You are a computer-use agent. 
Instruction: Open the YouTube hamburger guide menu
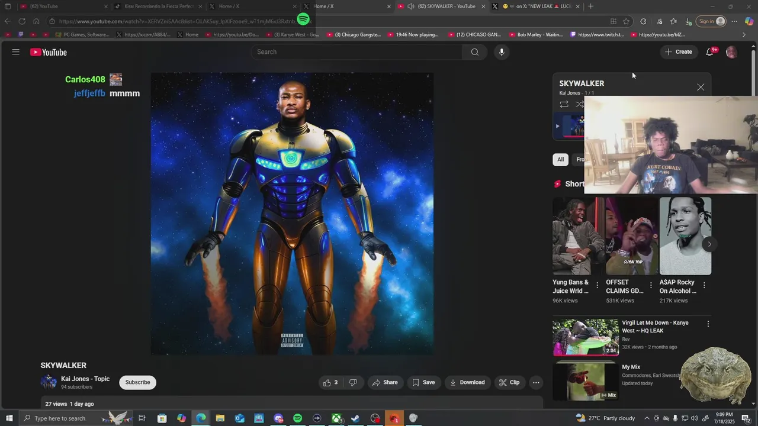(x=16, y=52)
